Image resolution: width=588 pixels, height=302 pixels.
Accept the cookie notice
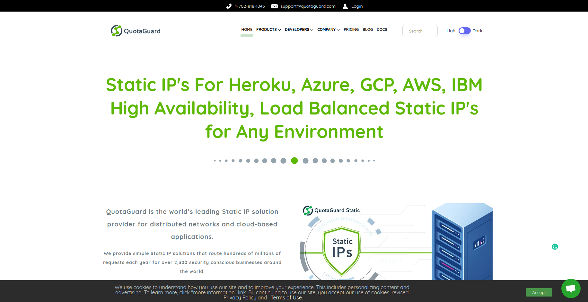coord(539,292)
